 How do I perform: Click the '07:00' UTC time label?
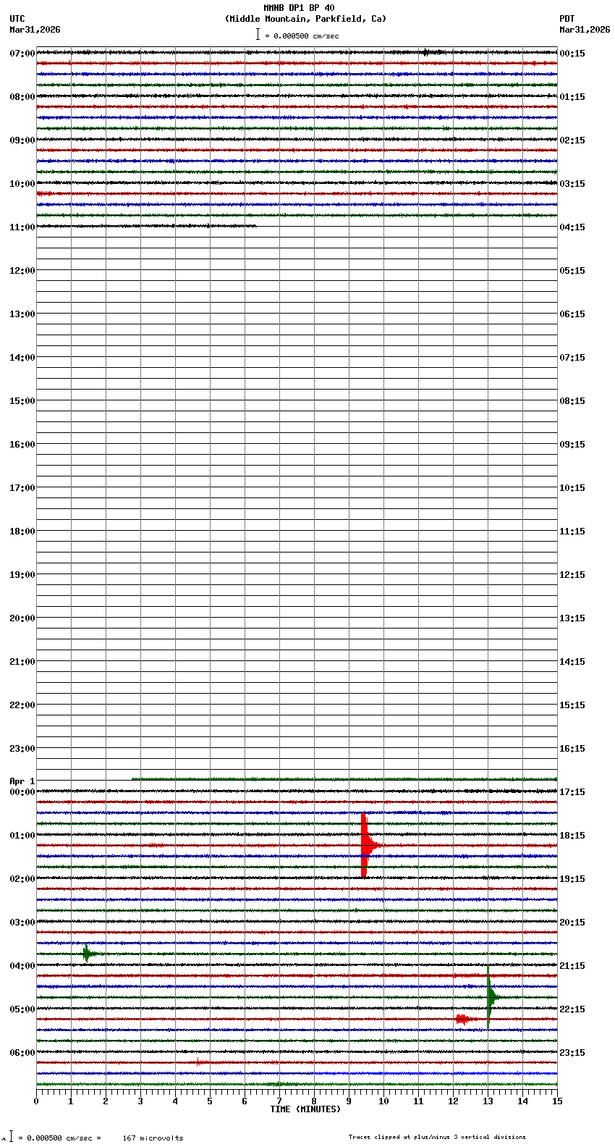tap(22, 54)
